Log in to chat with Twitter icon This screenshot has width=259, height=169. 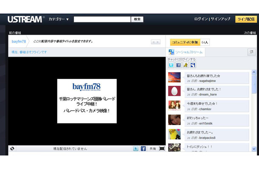point(171,65)
